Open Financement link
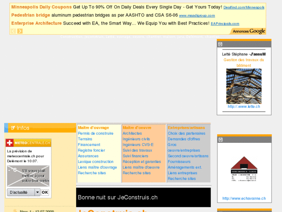 (89, 145)
